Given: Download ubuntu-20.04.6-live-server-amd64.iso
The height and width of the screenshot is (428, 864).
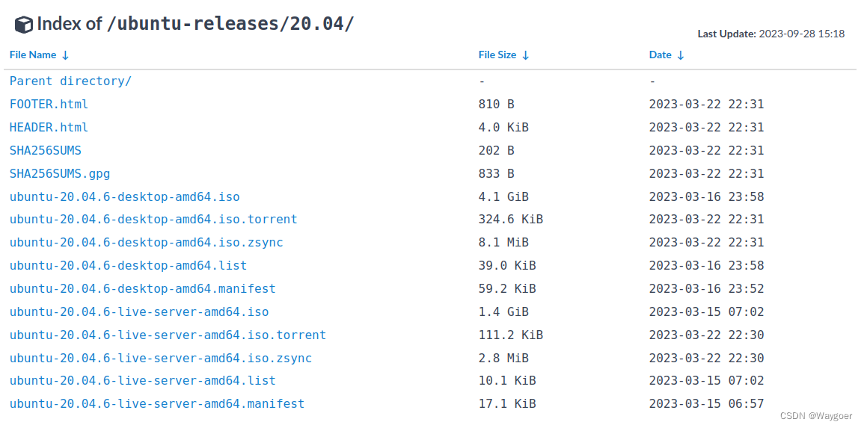Looking at the screenshot, I should point(139,312).
